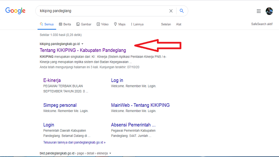279x157 pixels.
Task: Click the bkd.pandeglangkab.go.id breadcrumb URL
Action: tap(74, 153)
